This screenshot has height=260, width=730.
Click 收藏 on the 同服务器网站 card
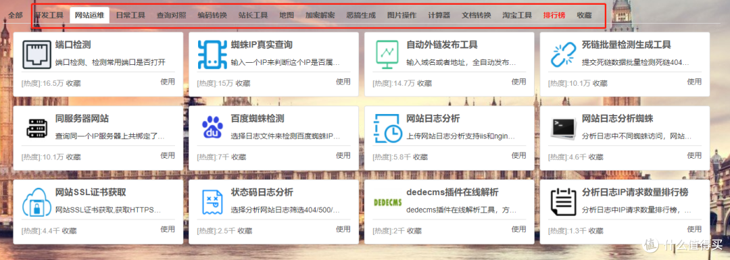tap(73, 157)
